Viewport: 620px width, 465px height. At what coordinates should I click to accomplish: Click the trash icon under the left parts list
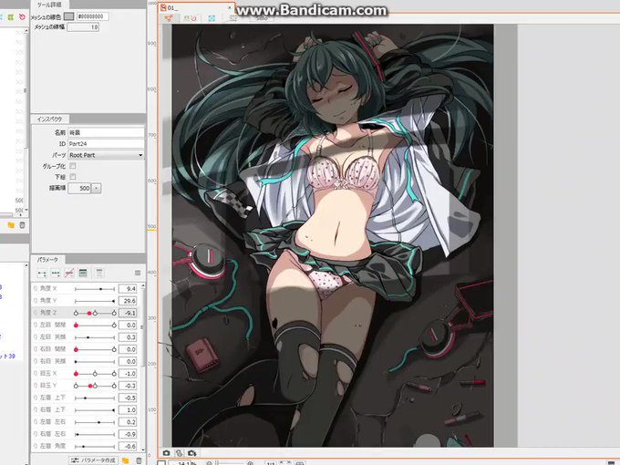point(23,225)
